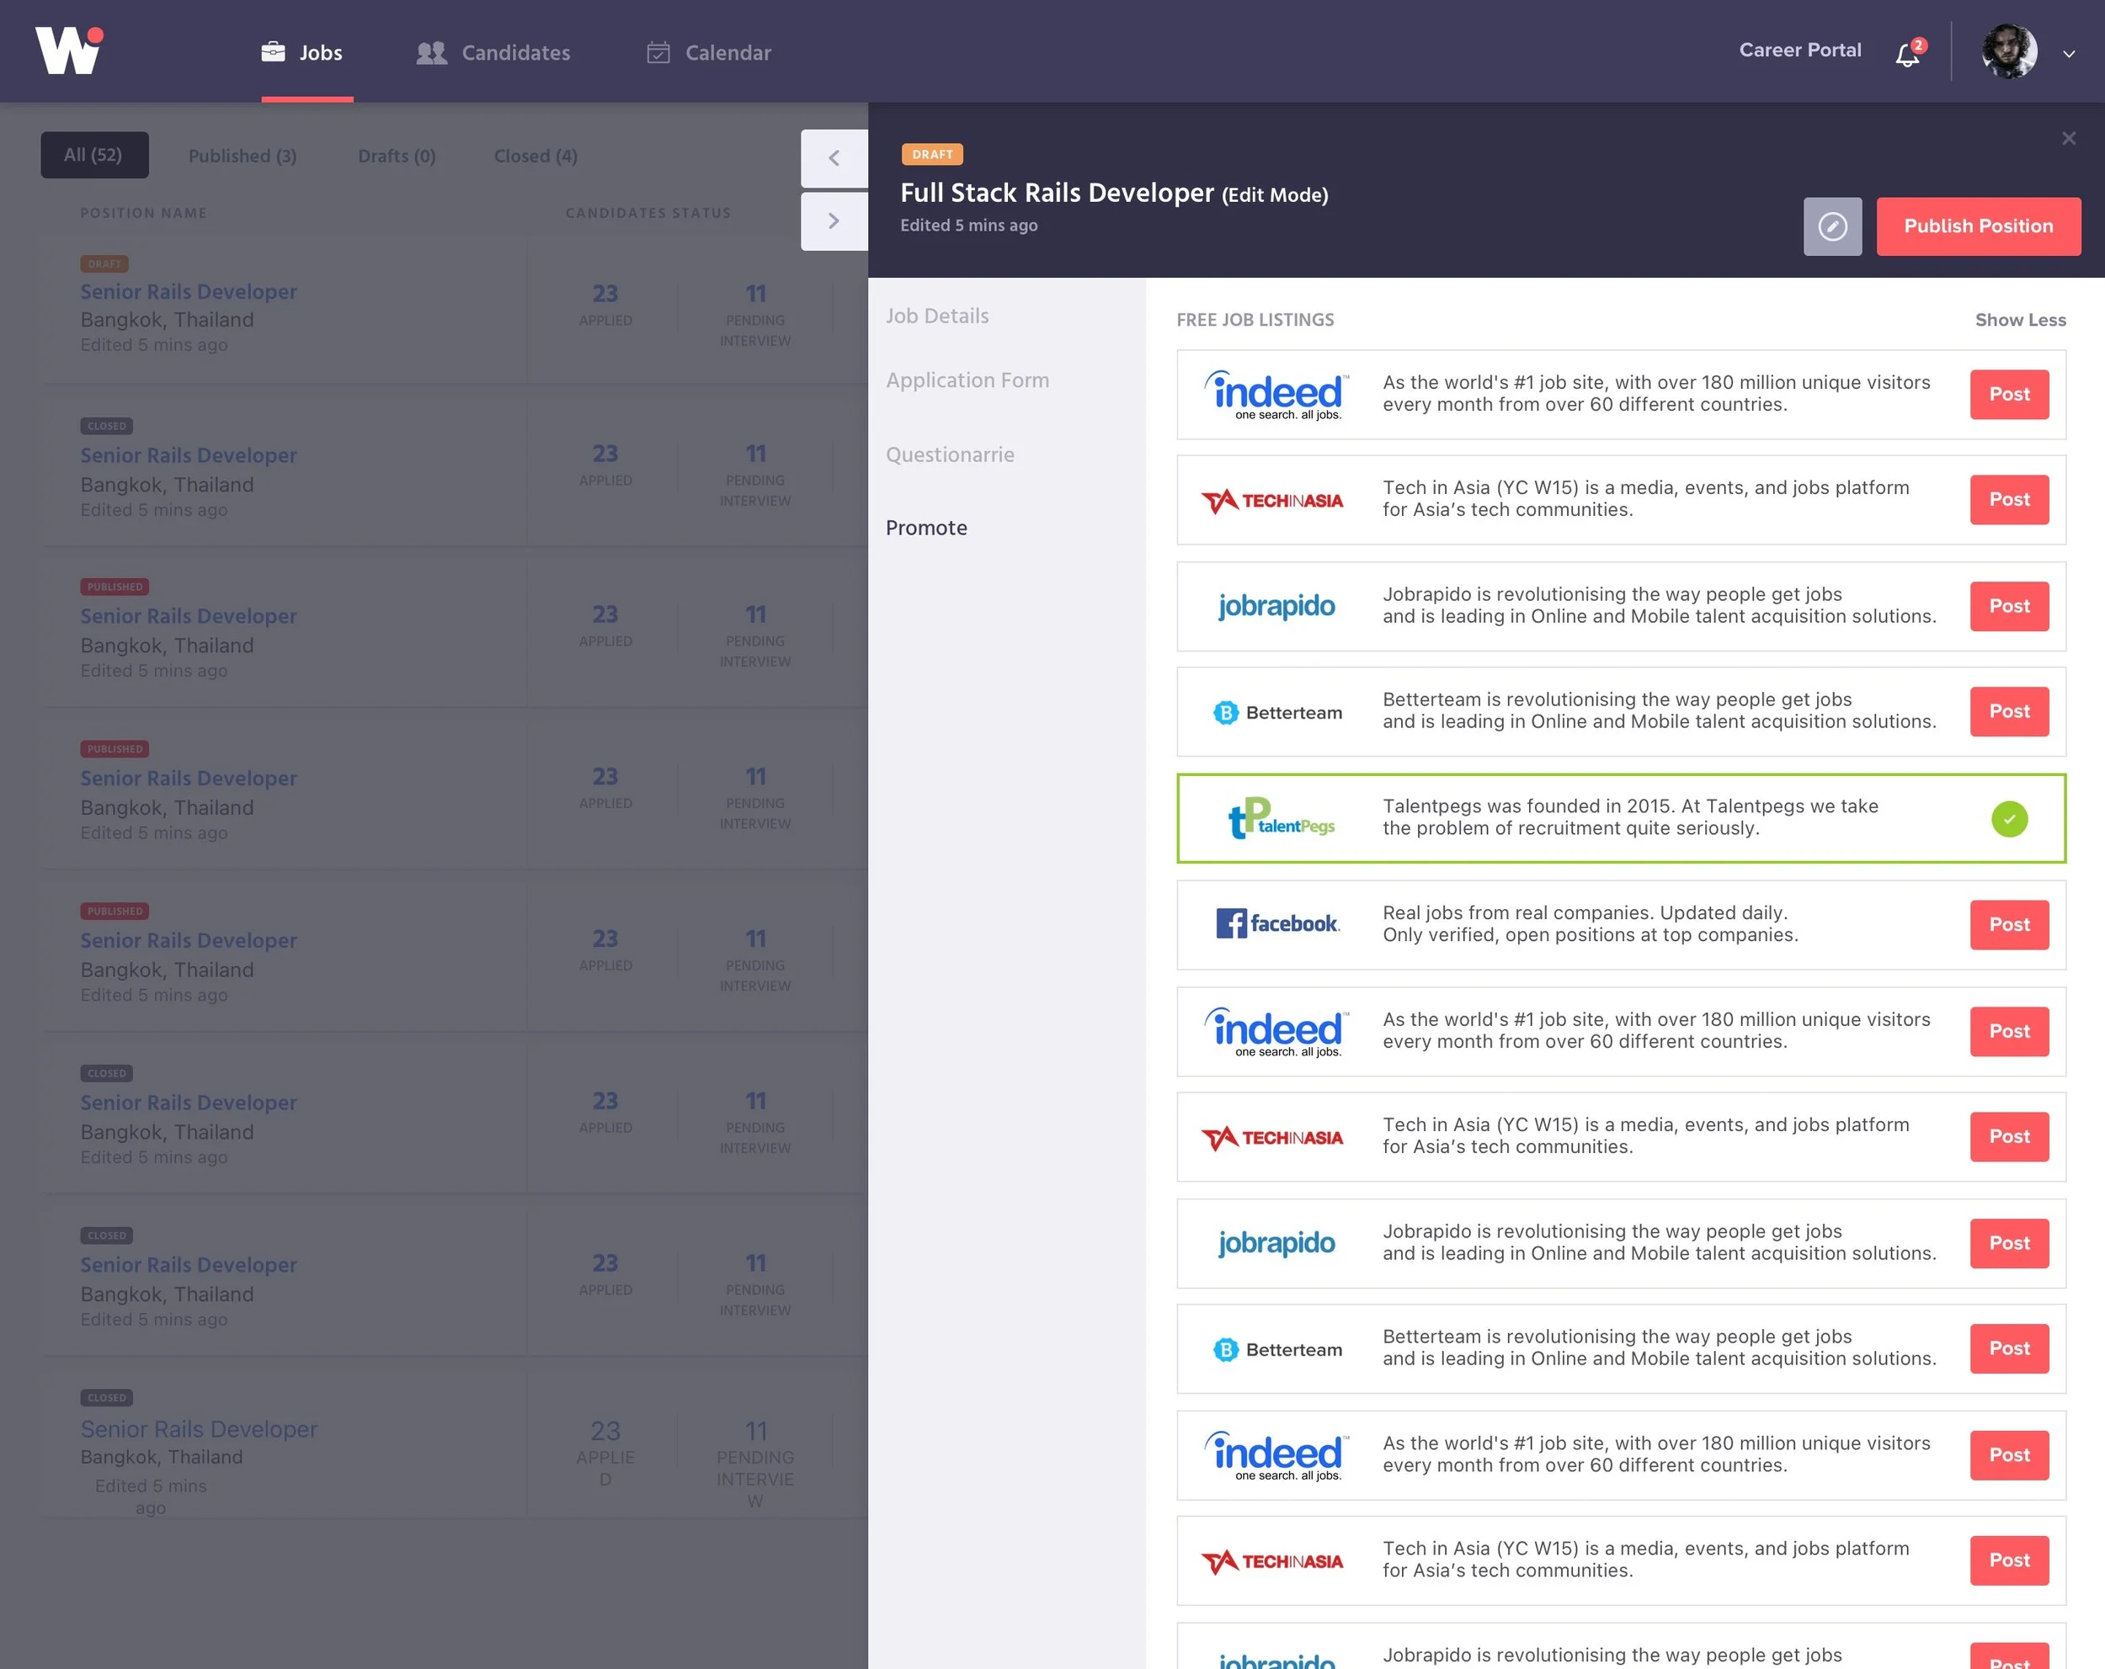2105x1669 pixels.
Task: Click the second Tech in Asia logo
Action: [x=1272, y=1138]
